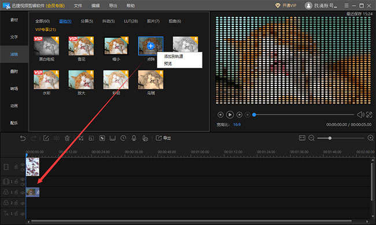Image resolution: width=376 pixels, height=225 pixels.
Task: Switch to the 扭曲(6) filter tab
Action: pos(175,21)
